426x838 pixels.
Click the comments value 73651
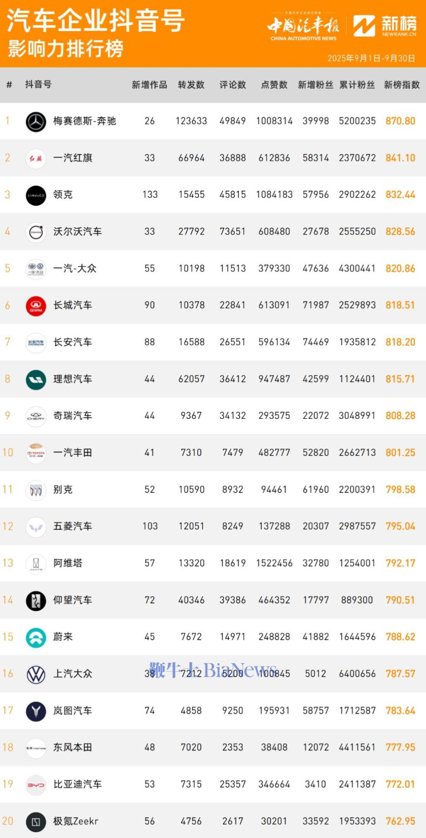tap(233, 231)
